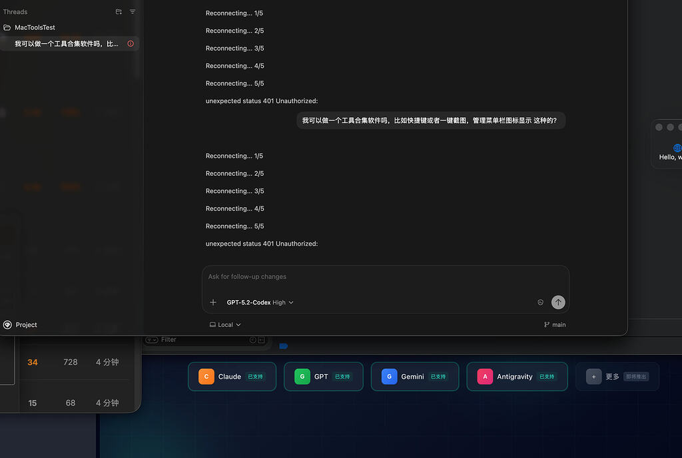This screenshot has height=458, width=682.
Task: Click the circular icon beside send
Action: (540, 302)
